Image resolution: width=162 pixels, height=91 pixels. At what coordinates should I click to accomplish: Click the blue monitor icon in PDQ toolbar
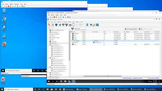tap(56, 25)
